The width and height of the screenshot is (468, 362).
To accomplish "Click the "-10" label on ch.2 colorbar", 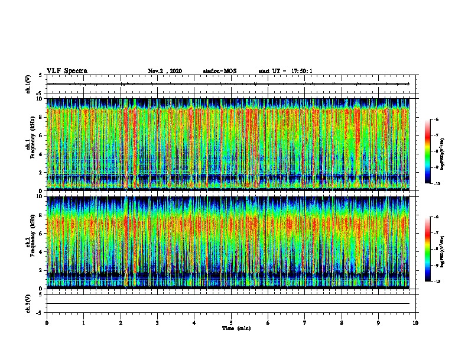I will (x=437, y=282).
